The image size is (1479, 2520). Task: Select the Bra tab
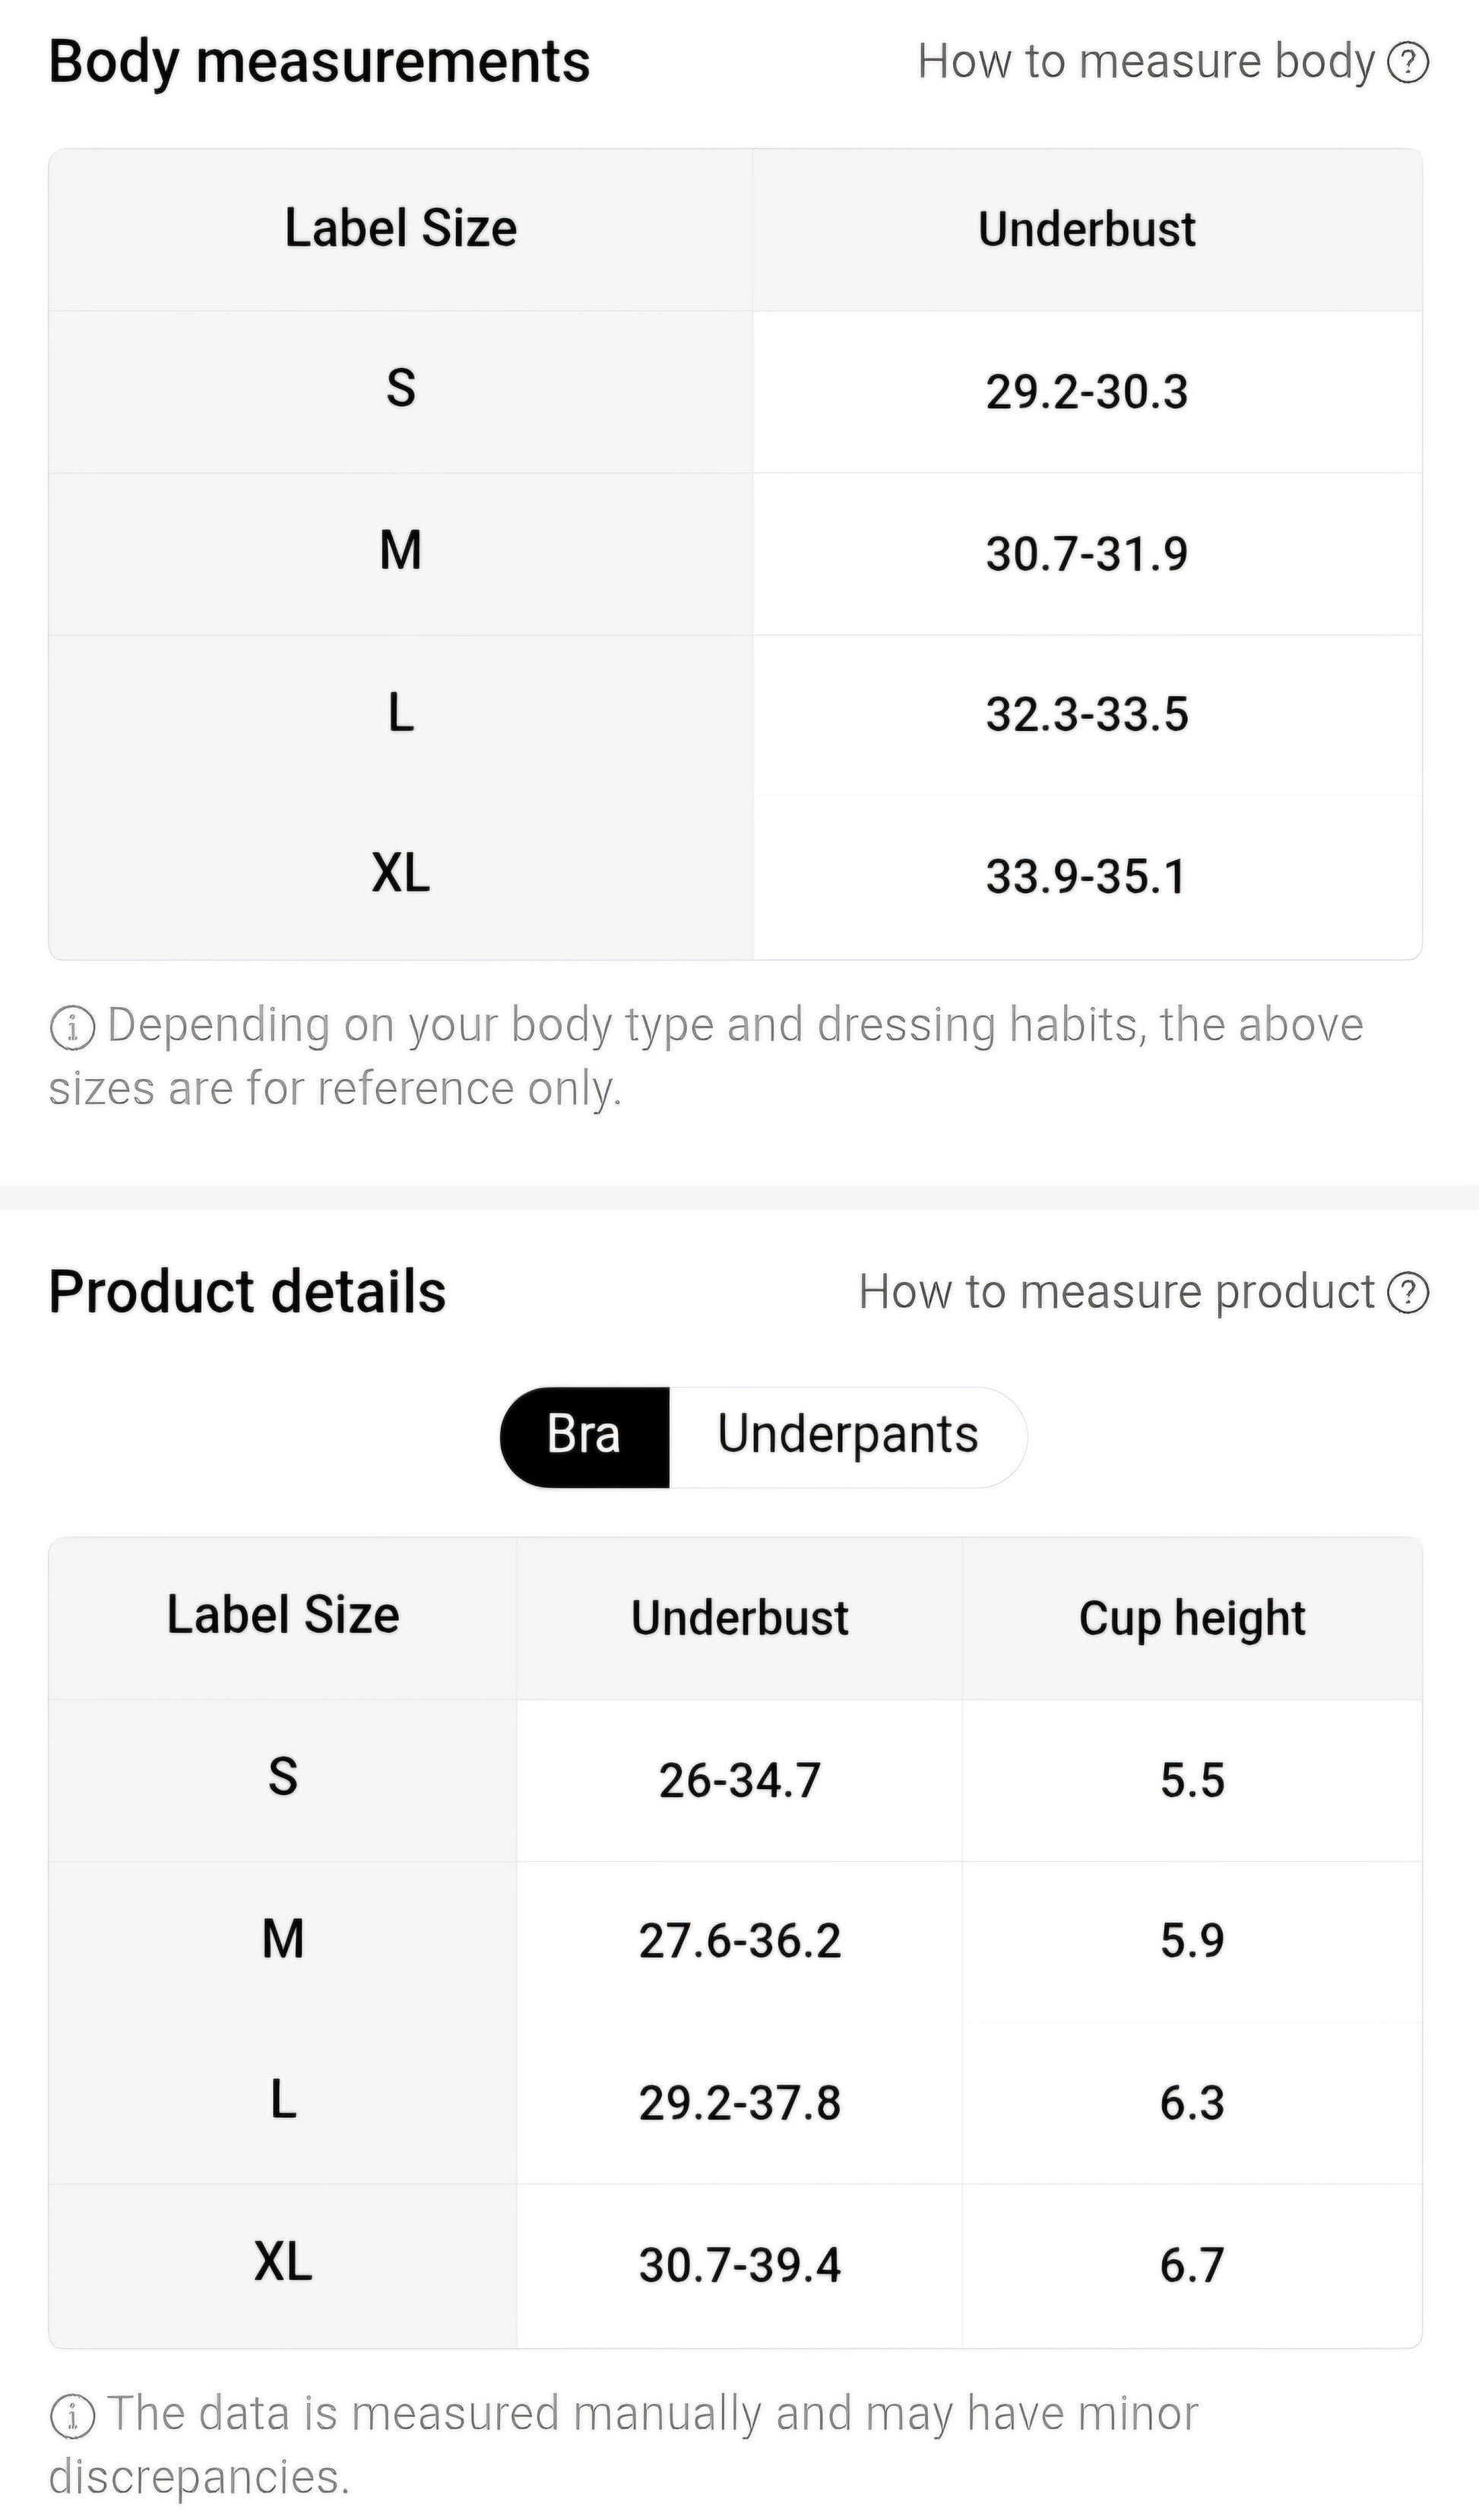pyautogui.click(x=584, y=1436)
